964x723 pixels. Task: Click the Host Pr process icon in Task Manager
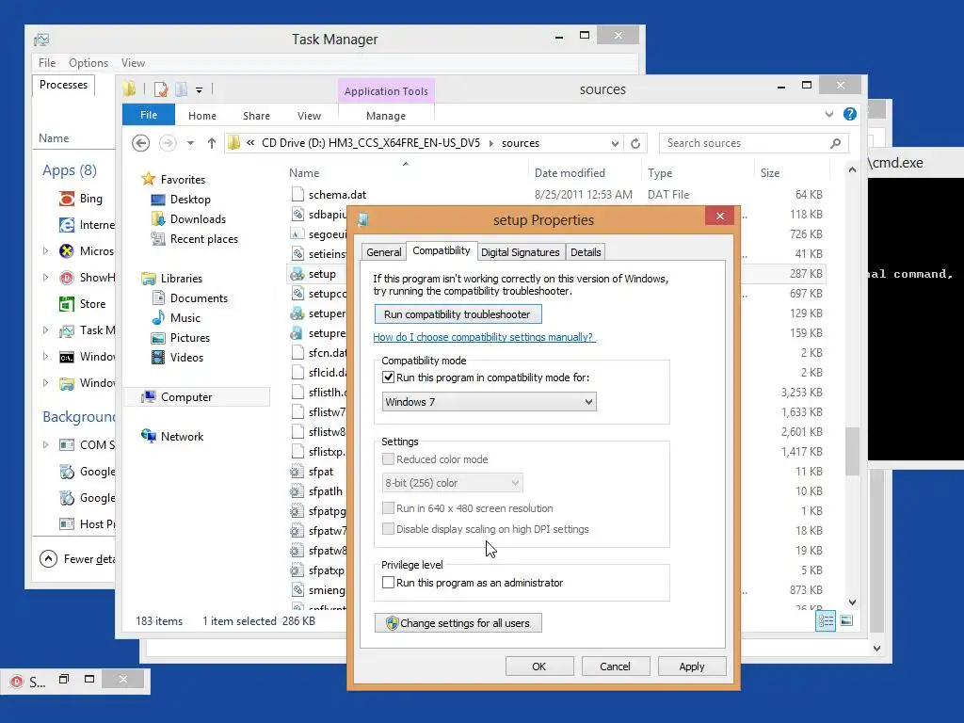pyautogui.click(x=67, y=523)
